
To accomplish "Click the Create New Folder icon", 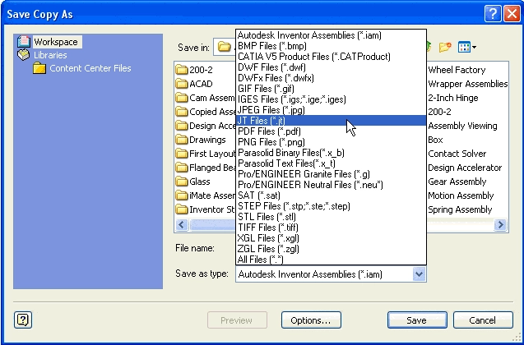I will 445,47.
